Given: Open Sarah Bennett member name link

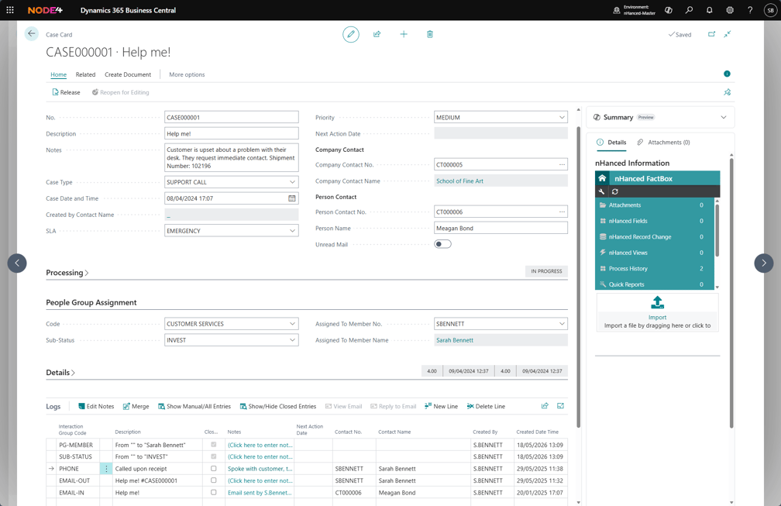Looking at the screenshot, I should 455,340.
